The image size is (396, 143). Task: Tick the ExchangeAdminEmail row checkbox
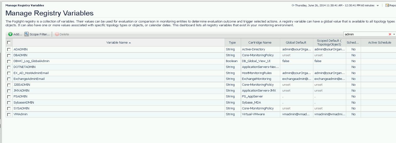tap(9, 79)
